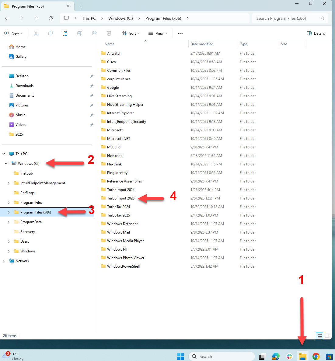Switch to large thumbnails view in status bar
Image resolution: width=335 pixels, height=361 pixels.
(327, 336)
